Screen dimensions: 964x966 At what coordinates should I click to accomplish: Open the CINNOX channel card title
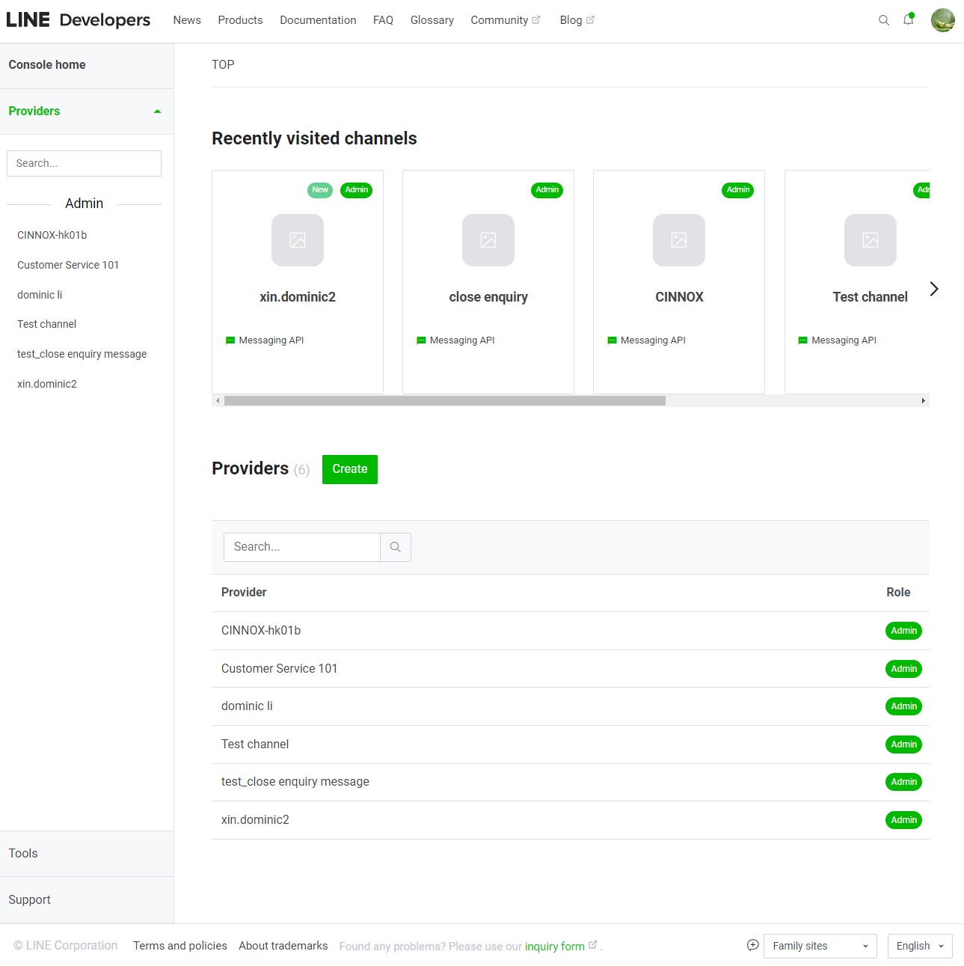point(679,297)
